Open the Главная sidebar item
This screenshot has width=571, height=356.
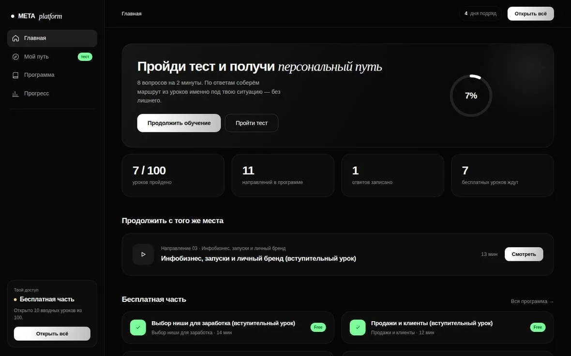coord(52,38)
